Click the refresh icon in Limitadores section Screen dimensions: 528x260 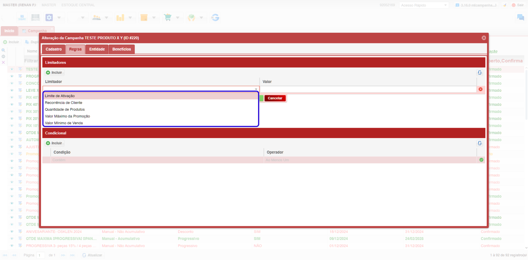click(x=480, y=73)
